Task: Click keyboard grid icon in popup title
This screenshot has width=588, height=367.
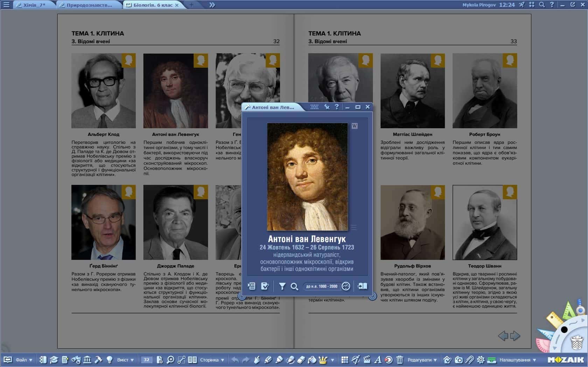Action: pyautogui.click(x=314, y=107)
